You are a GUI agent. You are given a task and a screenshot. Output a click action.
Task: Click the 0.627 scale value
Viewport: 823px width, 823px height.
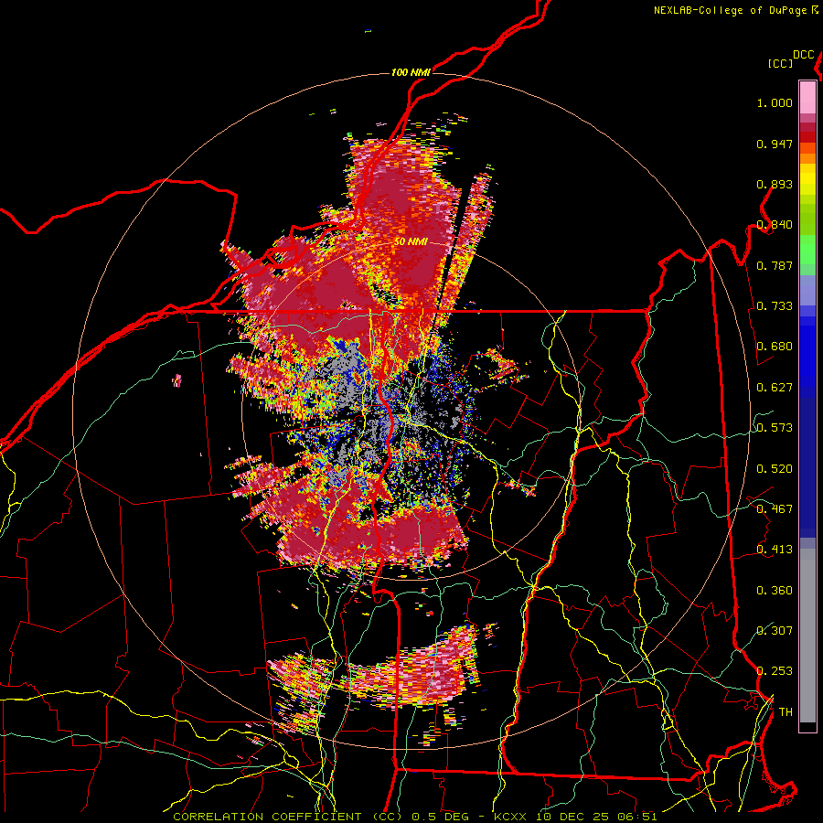[775, 388]
